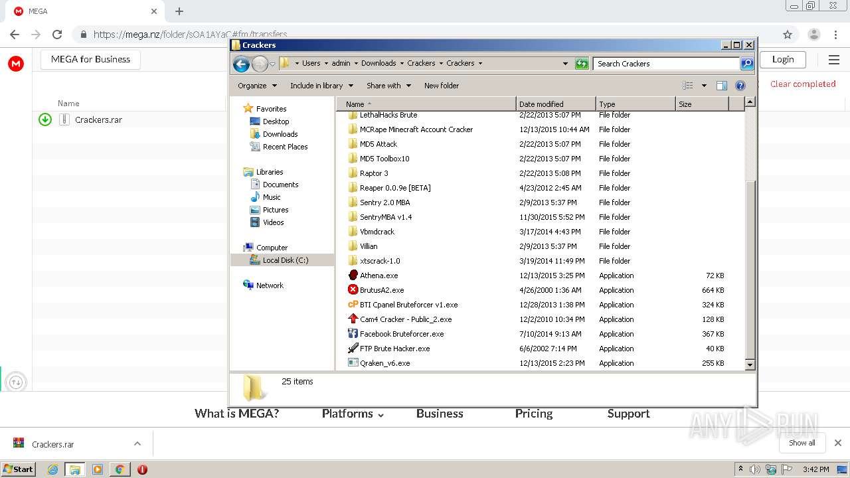The height and width of the screenshot is (478, 850).
Task: Select the Reaper 0.0.9e [BETA] folder
Action: [x=395, y=188]
